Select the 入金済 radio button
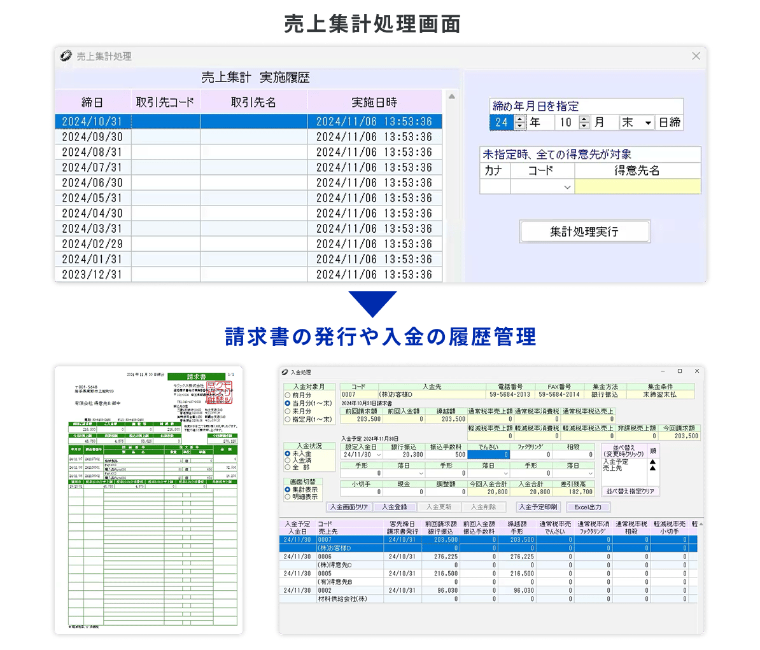This screenshot has width=760, height=650. 288,460
